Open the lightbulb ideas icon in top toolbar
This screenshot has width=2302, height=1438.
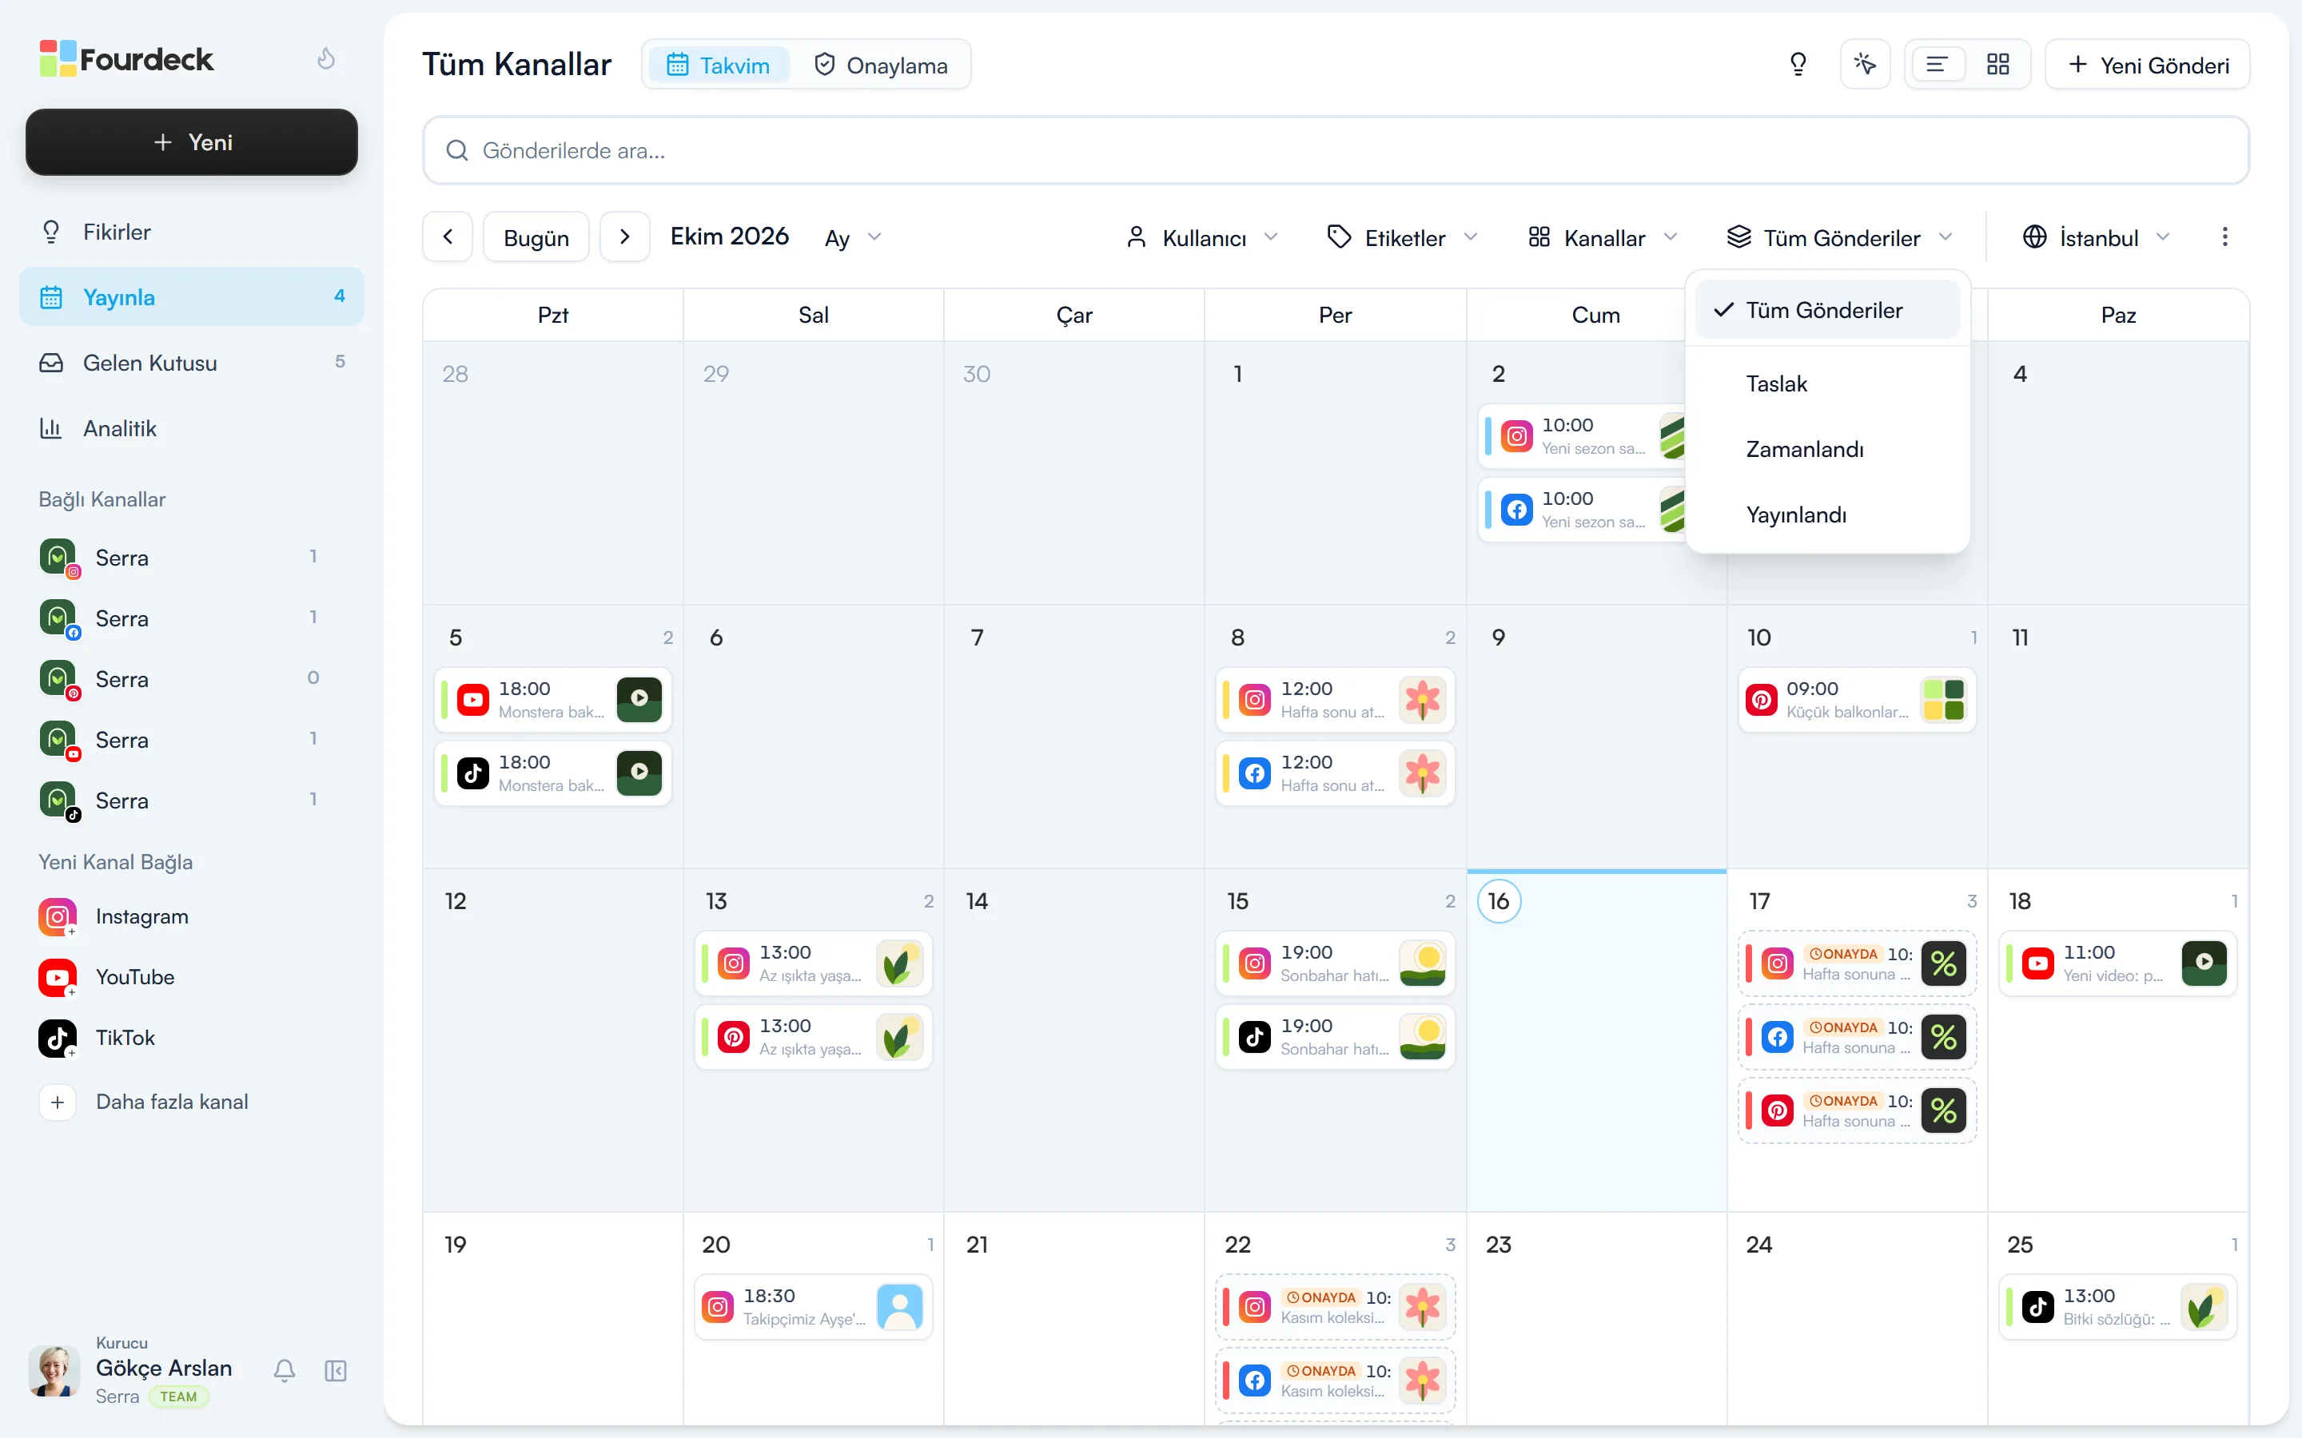tap(1798, 65)
